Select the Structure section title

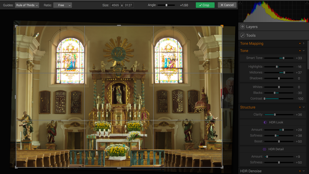point(248,107)
